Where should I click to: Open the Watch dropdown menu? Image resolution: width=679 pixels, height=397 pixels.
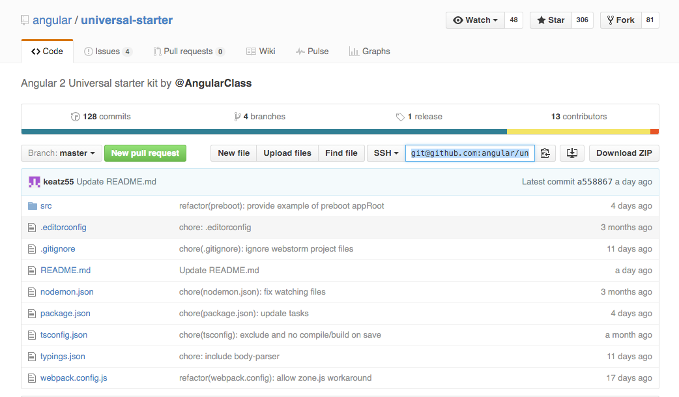pyautogui.click(x=476, y=20)
